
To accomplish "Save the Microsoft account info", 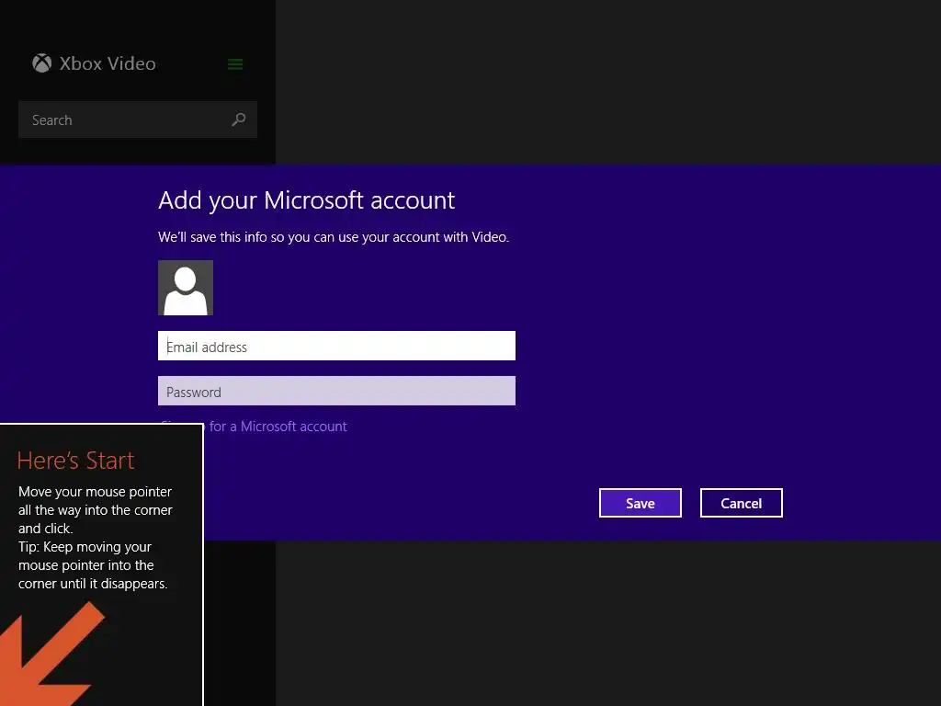I will coord(641,503).
